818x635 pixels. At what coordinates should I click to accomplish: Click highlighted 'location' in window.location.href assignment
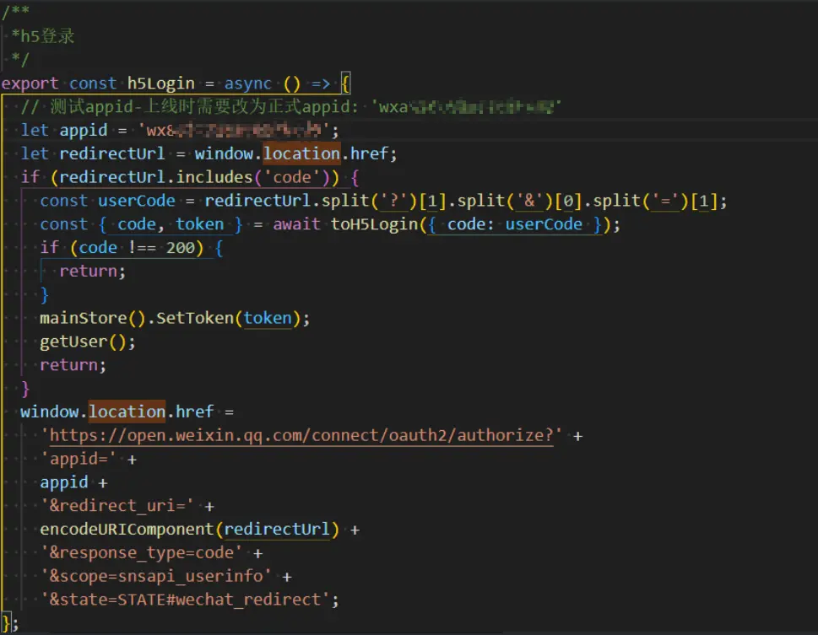coord(127,412)
